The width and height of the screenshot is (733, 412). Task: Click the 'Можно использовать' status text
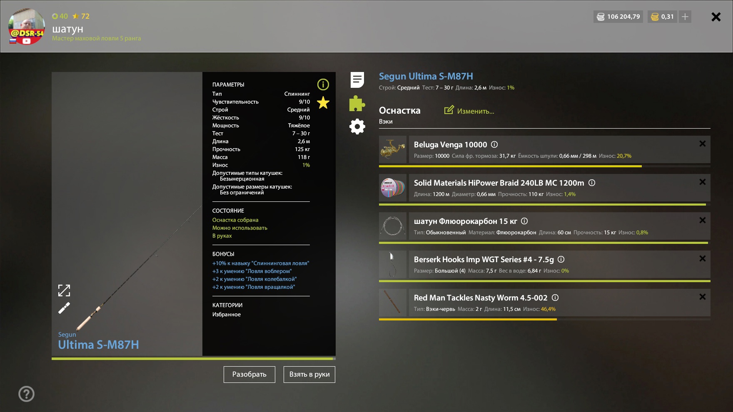(240, 228)
